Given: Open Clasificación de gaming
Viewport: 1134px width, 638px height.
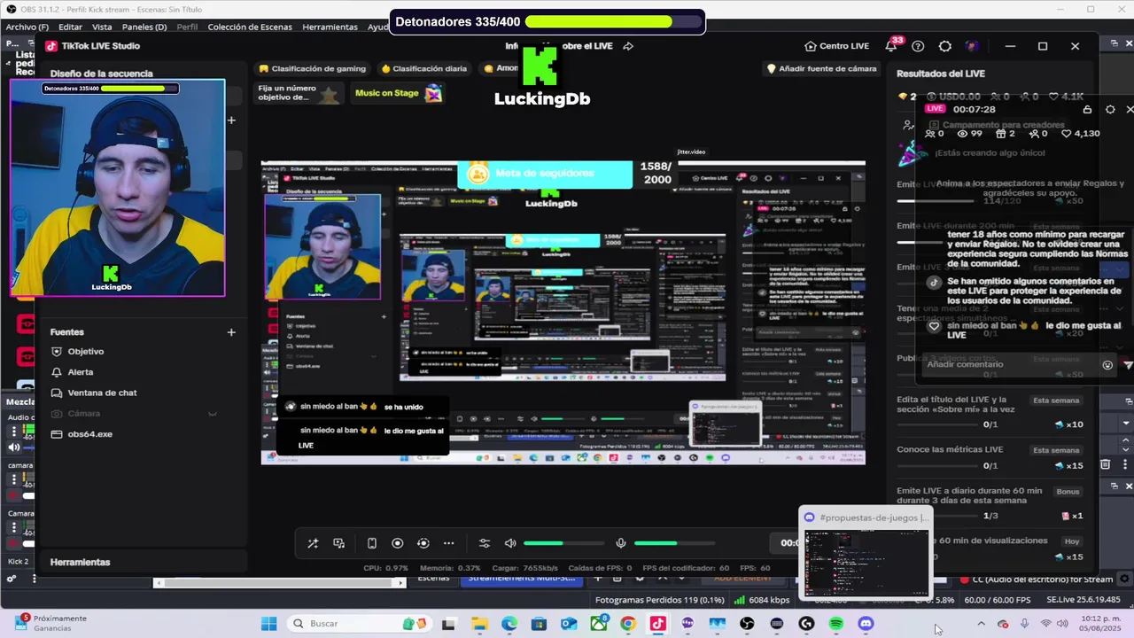Looking at the screenshot, I should point(312,68).
